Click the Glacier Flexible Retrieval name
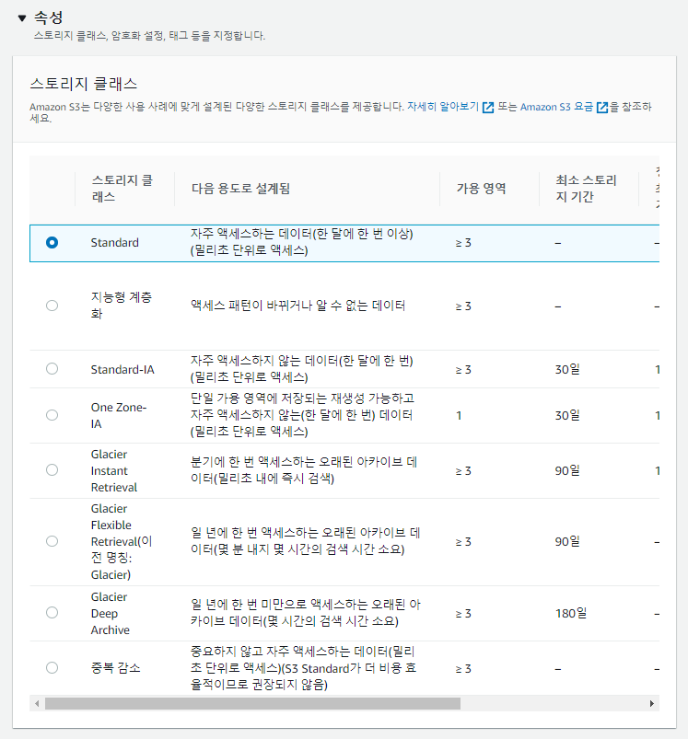The height and width of the screenshot is (739, 688). 122,541
